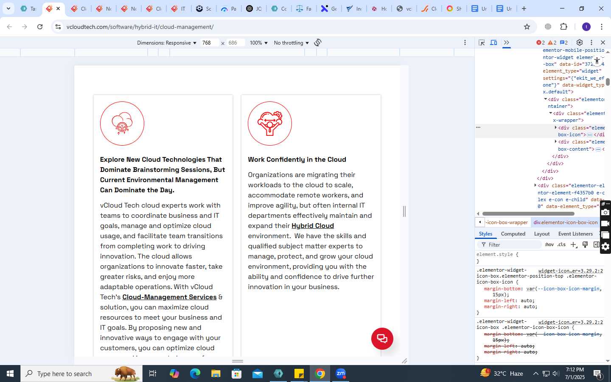The width and height of the screenshot is (611, 382).
Task: Click the viewport height field showing 686
Action: pyautogui.click(x=235, y=43)
